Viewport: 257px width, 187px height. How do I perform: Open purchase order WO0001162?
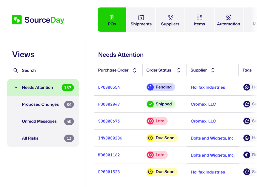pos(109,155)
